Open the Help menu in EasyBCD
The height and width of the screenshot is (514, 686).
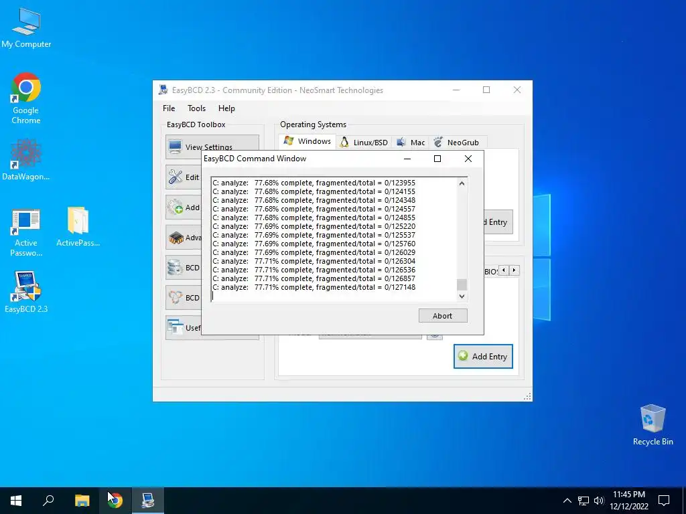pos(226,108)
